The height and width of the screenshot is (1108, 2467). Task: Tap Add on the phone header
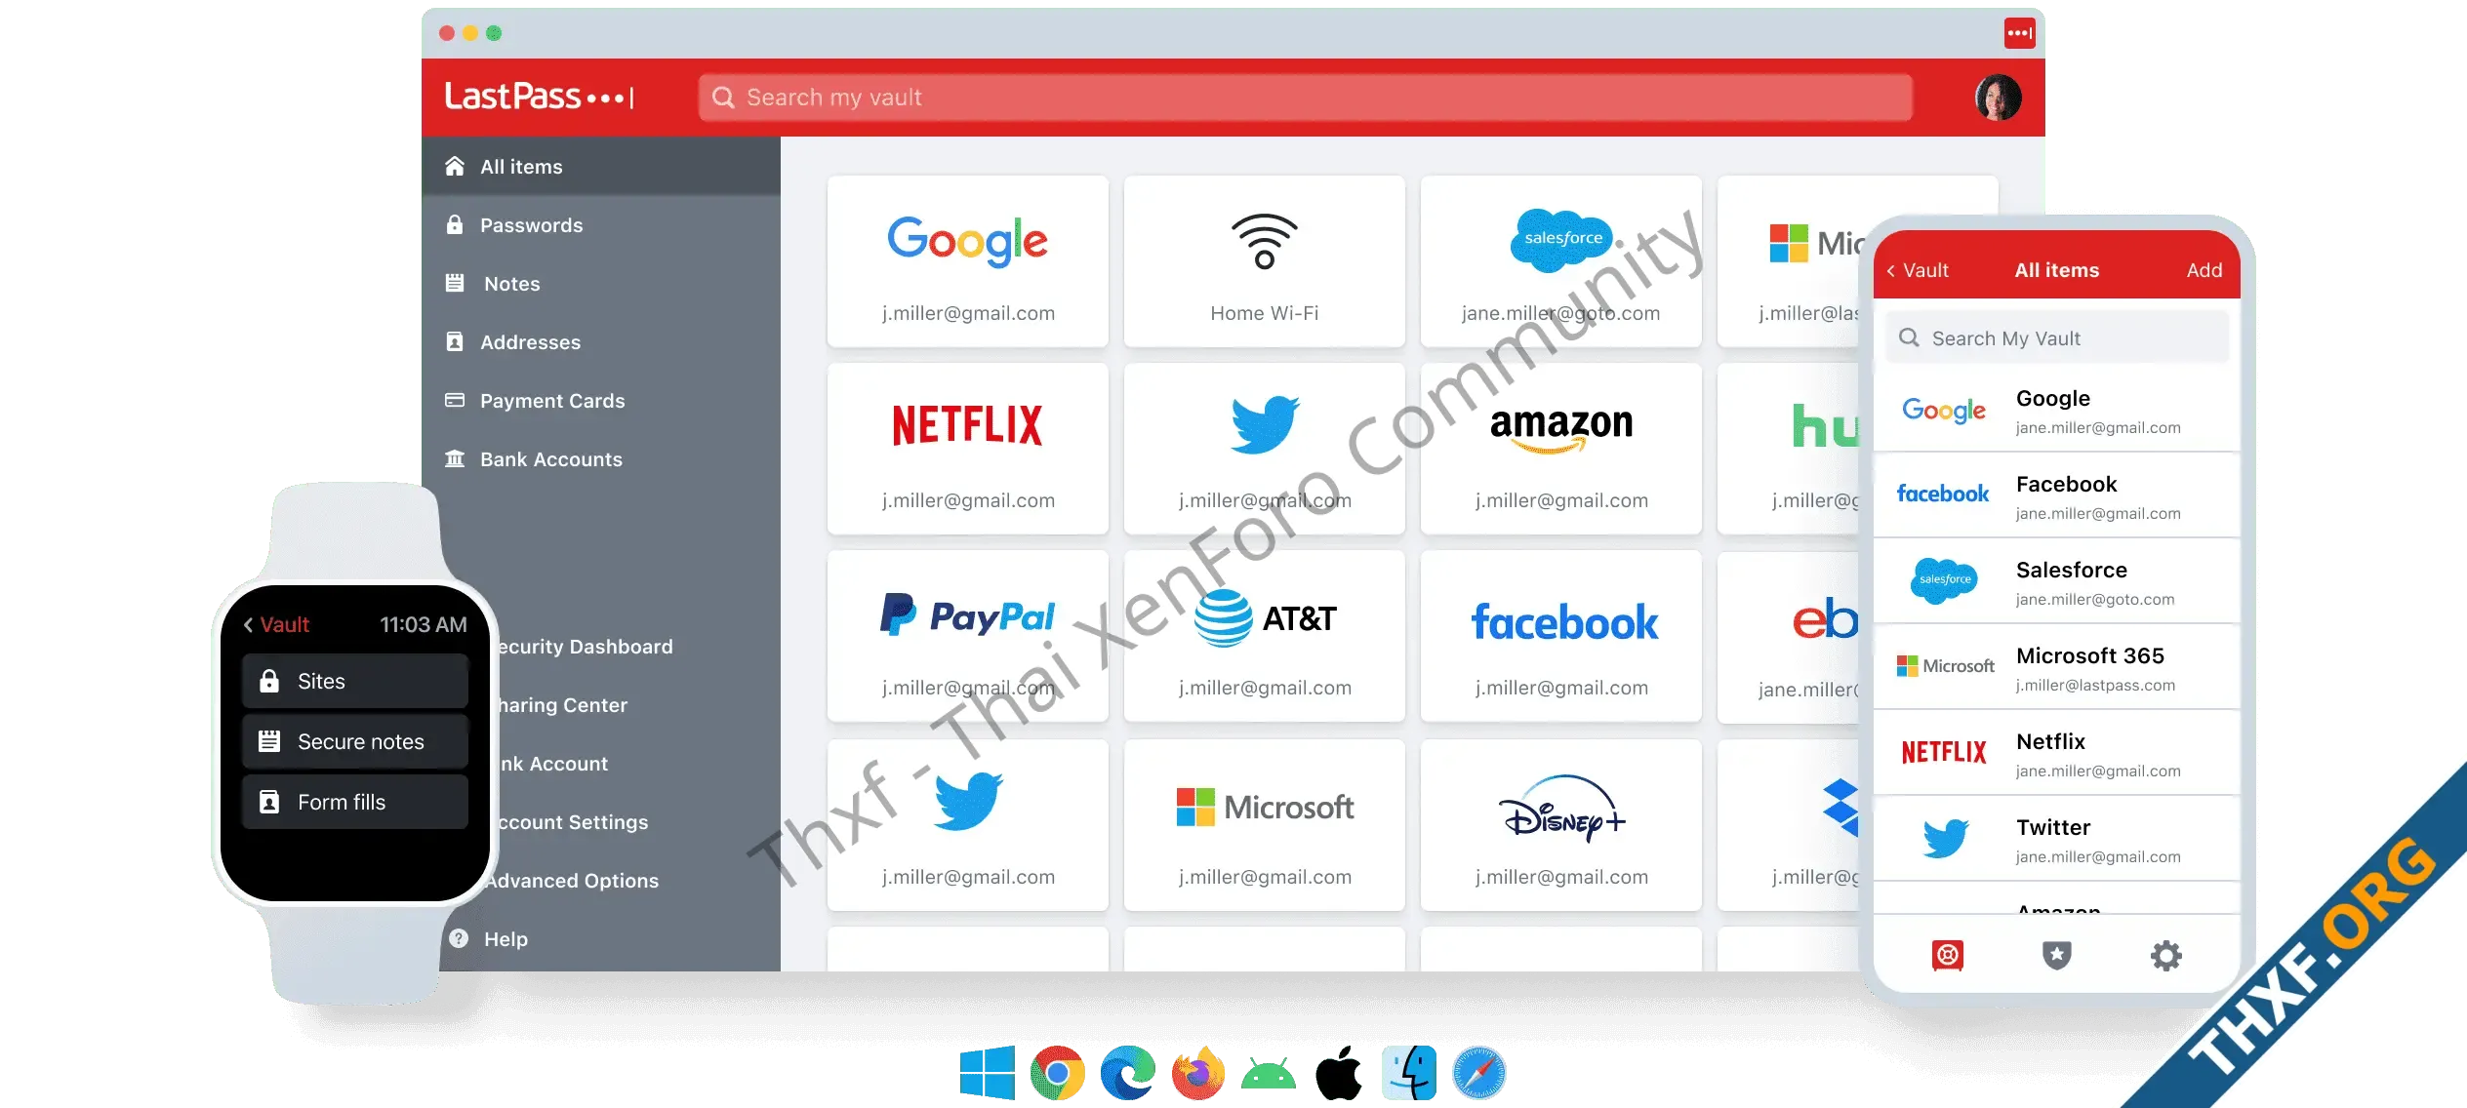pyautogui.click(x=2204, y=270)
